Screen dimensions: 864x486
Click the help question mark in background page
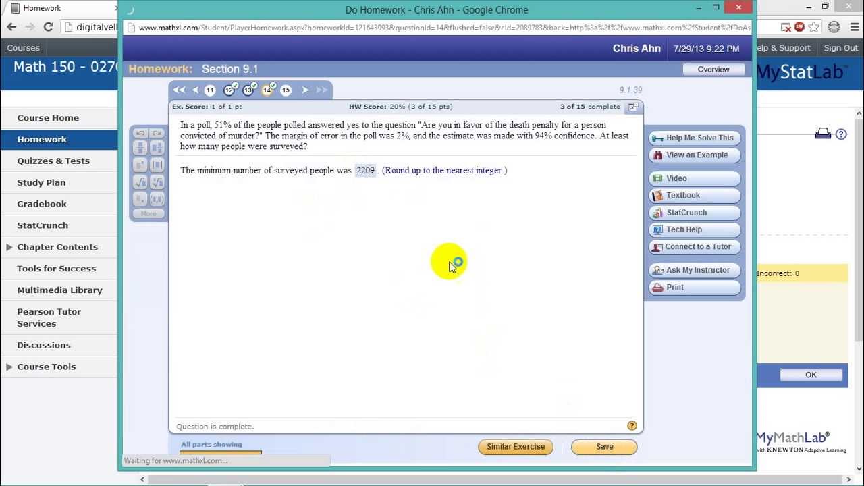click(841, 134)
